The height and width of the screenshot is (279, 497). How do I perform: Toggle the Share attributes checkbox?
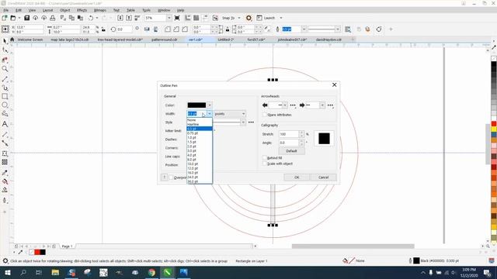265,115
